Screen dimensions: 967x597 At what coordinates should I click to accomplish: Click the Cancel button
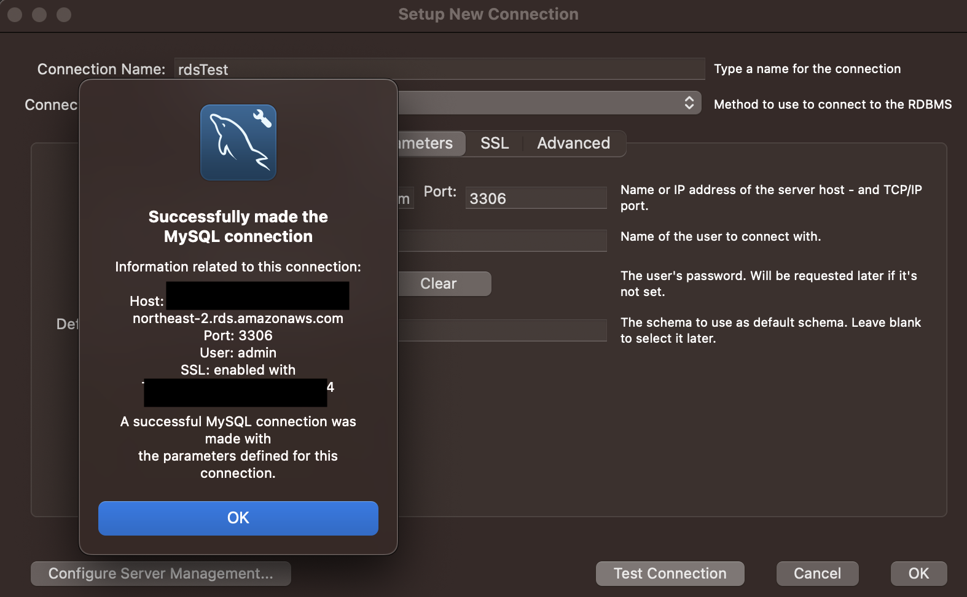tap(817, 573)
